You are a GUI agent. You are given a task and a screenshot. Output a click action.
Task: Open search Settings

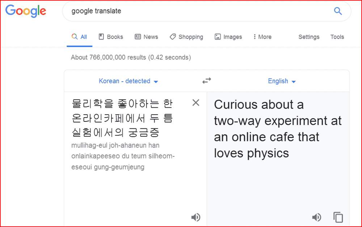[309, 37]
